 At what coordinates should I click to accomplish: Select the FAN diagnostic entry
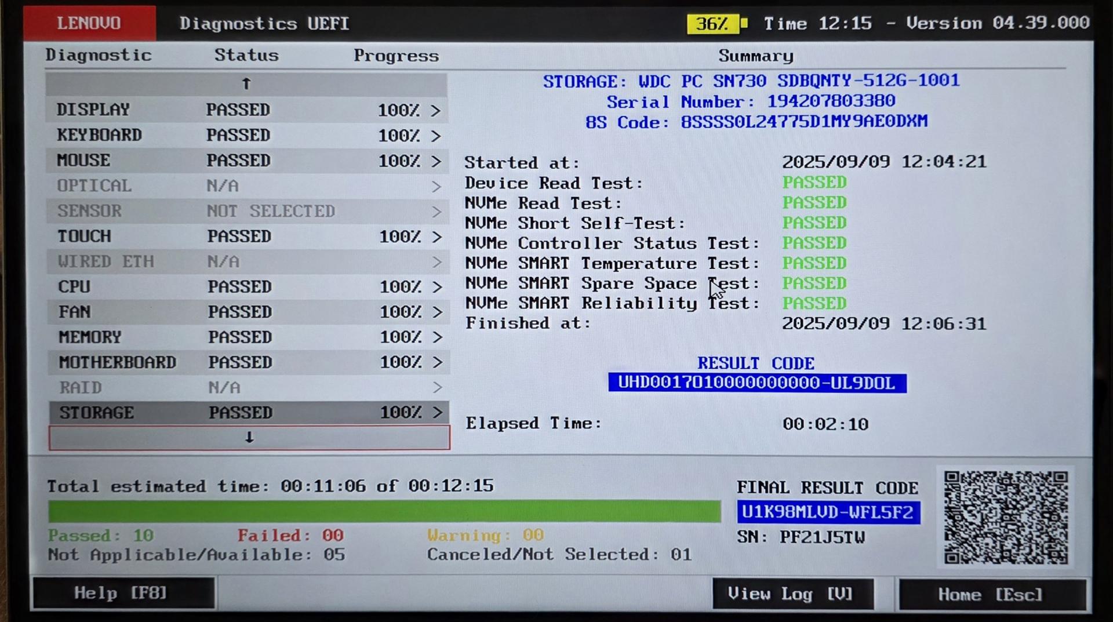coord(248,312)
